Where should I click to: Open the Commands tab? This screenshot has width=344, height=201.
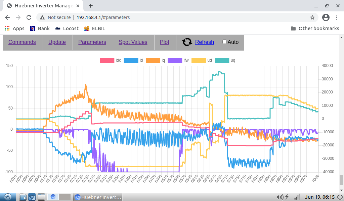pyautogui.click(x=22, y=42)
